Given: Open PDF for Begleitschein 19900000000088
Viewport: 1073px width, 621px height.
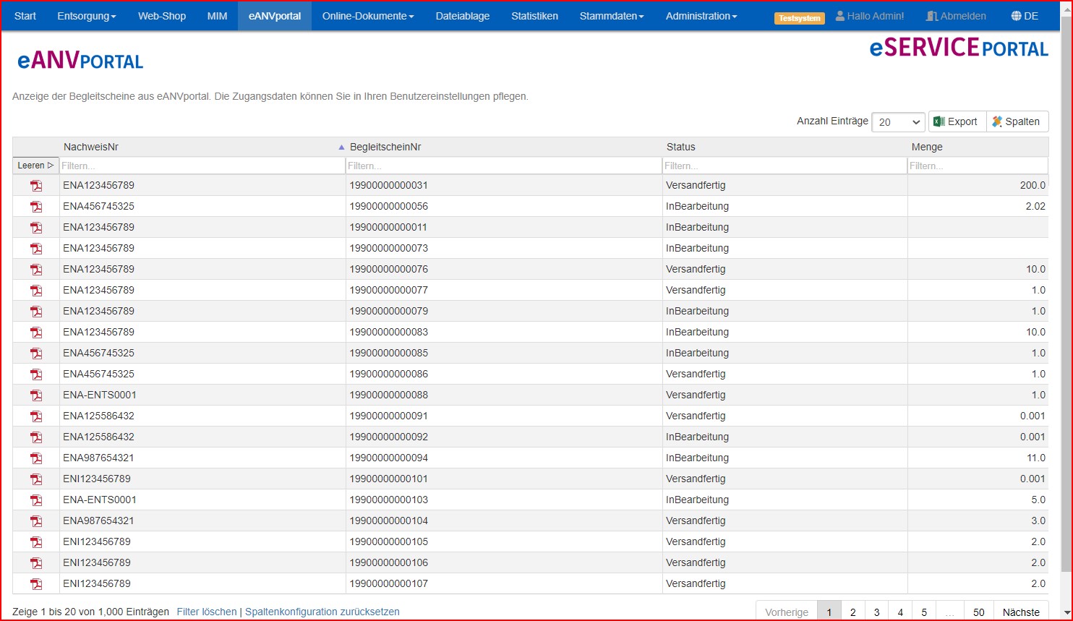Looking at the screenshot, I should (36, 395).
